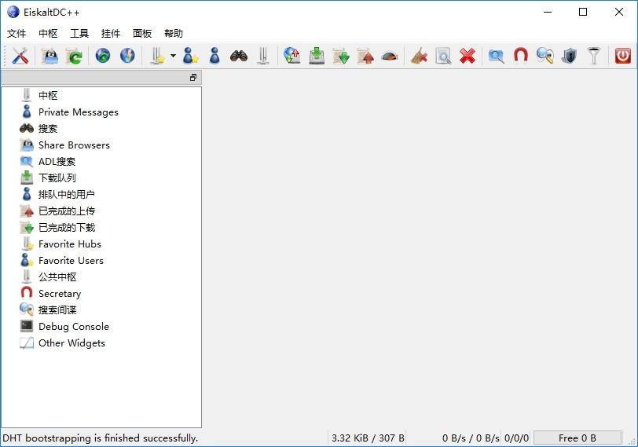The height and width of the screenshot is (447, 638).
Task: Click the DHT bootstrapping status message
Action: 100,438
